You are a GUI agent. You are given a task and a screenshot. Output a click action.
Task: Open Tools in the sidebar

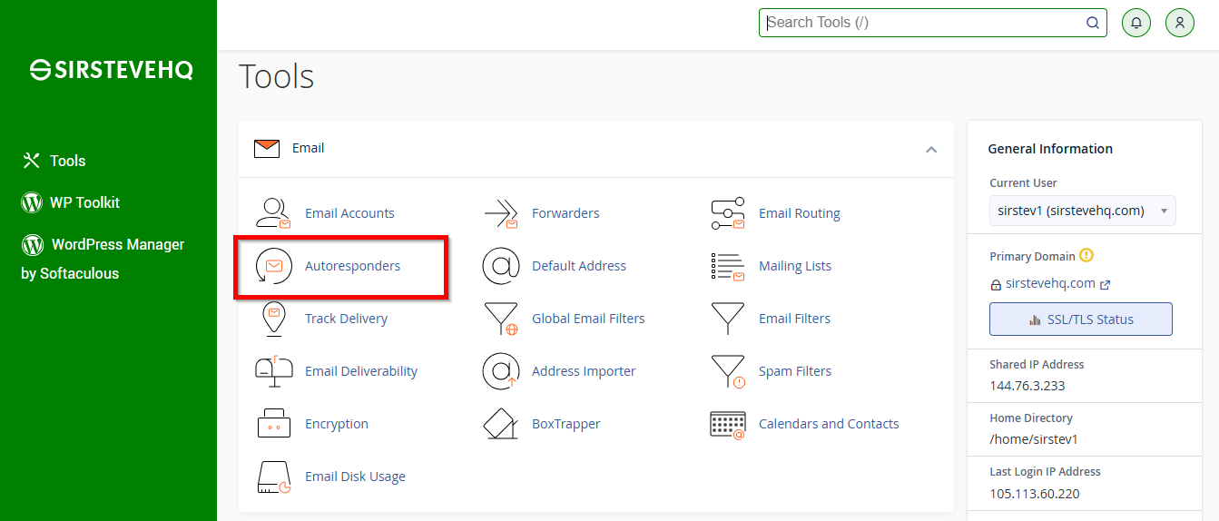pos(54,161)
